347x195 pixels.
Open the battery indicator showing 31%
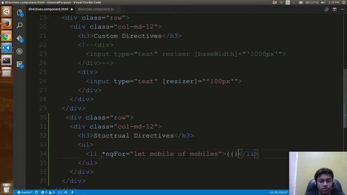click(312, 2)
